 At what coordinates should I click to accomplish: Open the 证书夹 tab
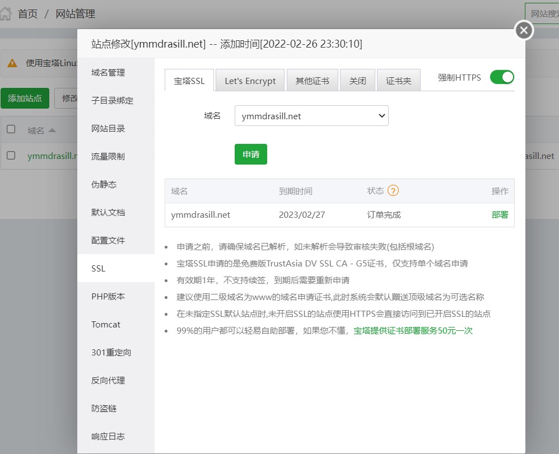click(398, 81)
